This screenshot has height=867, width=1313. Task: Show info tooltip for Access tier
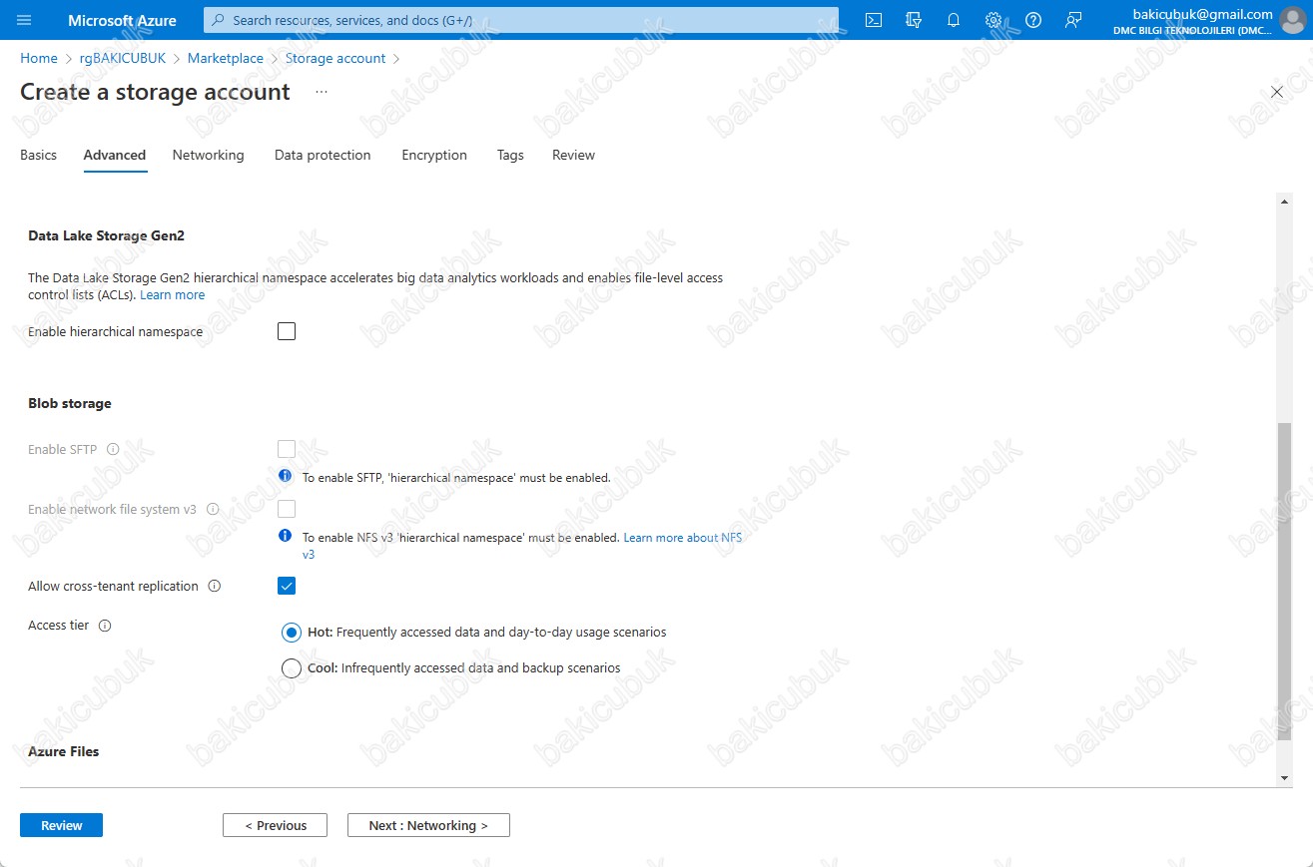[105, 626]
